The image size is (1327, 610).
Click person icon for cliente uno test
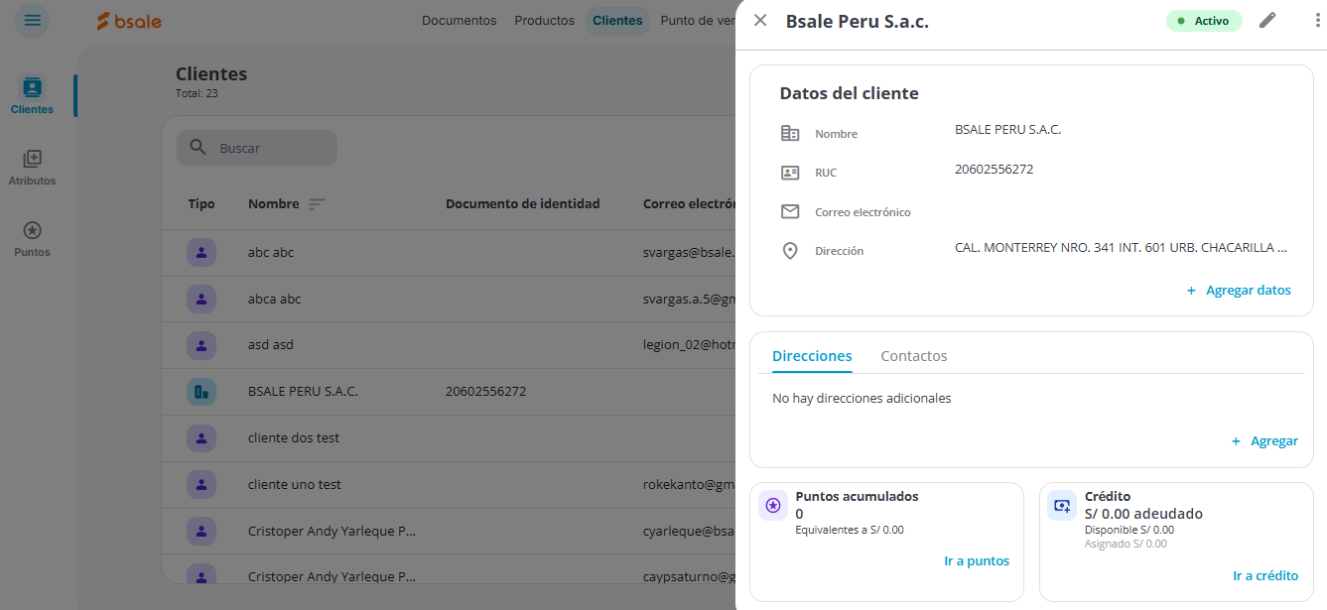[x=201, y=484]
